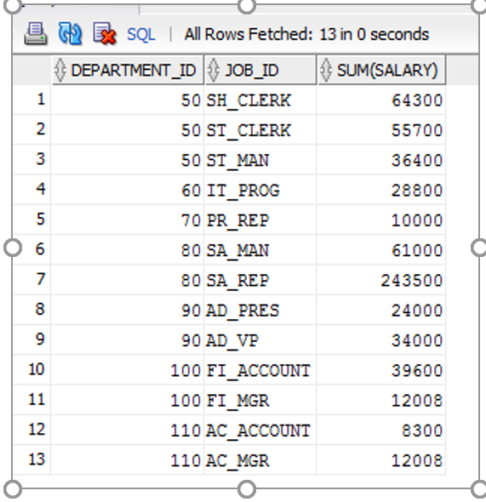Select row number 1
Viewport: 486px width, 502px height.
(32, 100)
